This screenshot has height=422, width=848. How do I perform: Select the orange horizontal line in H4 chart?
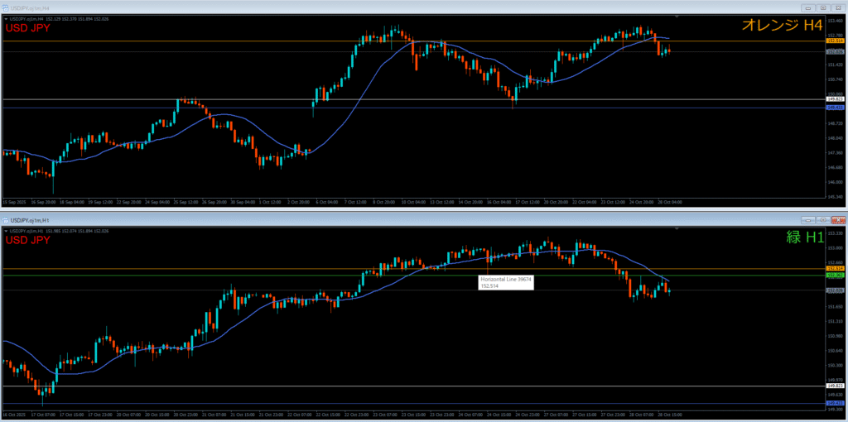point(248,41)
